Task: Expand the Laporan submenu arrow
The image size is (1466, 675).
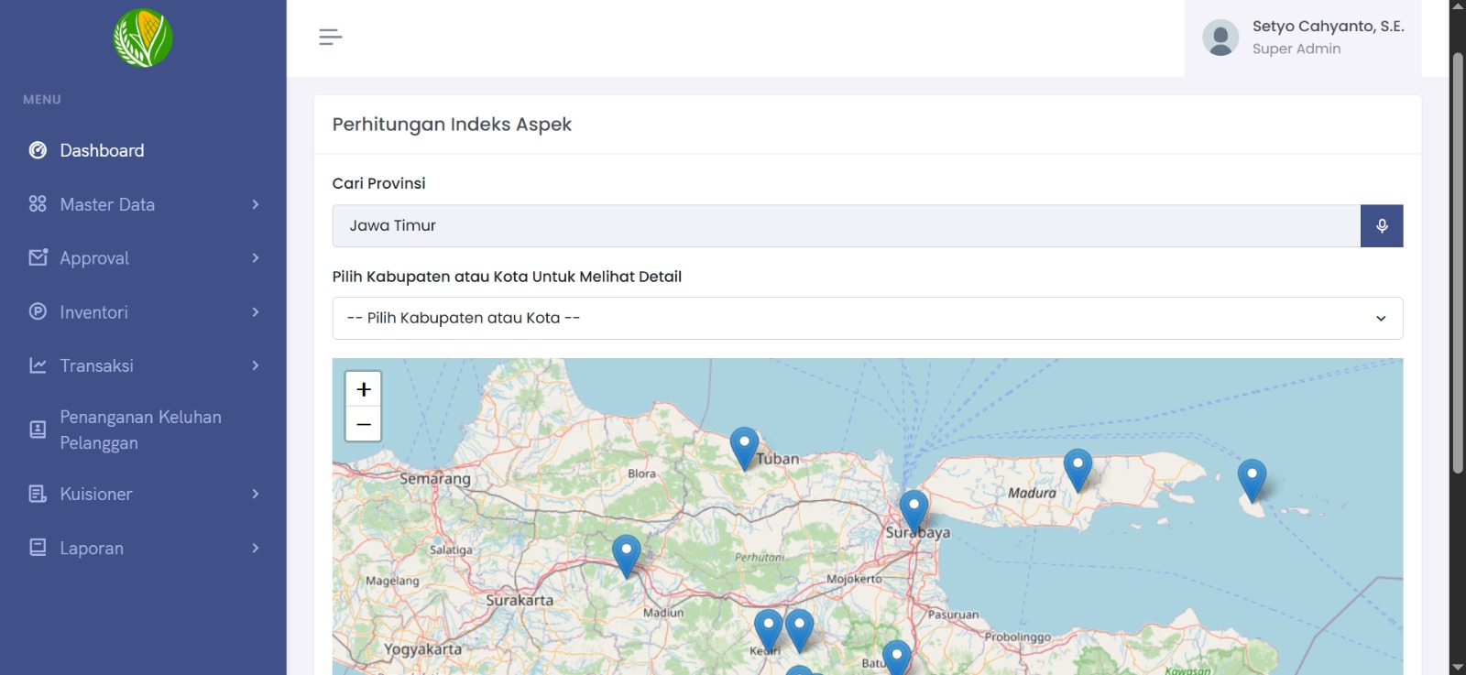Action: click(x=255, y=548)
